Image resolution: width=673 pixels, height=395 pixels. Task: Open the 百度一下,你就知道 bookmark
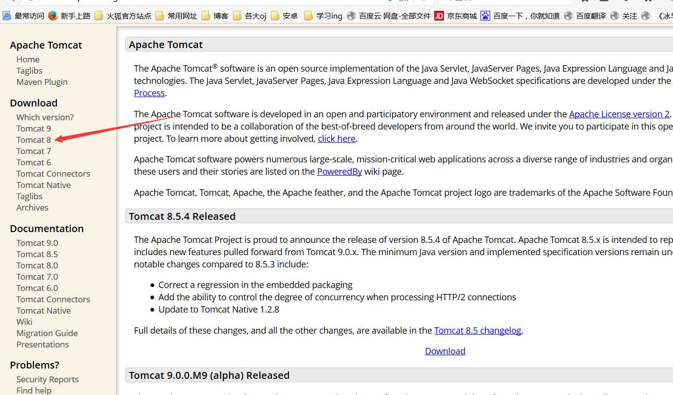(x=520, y=16)
